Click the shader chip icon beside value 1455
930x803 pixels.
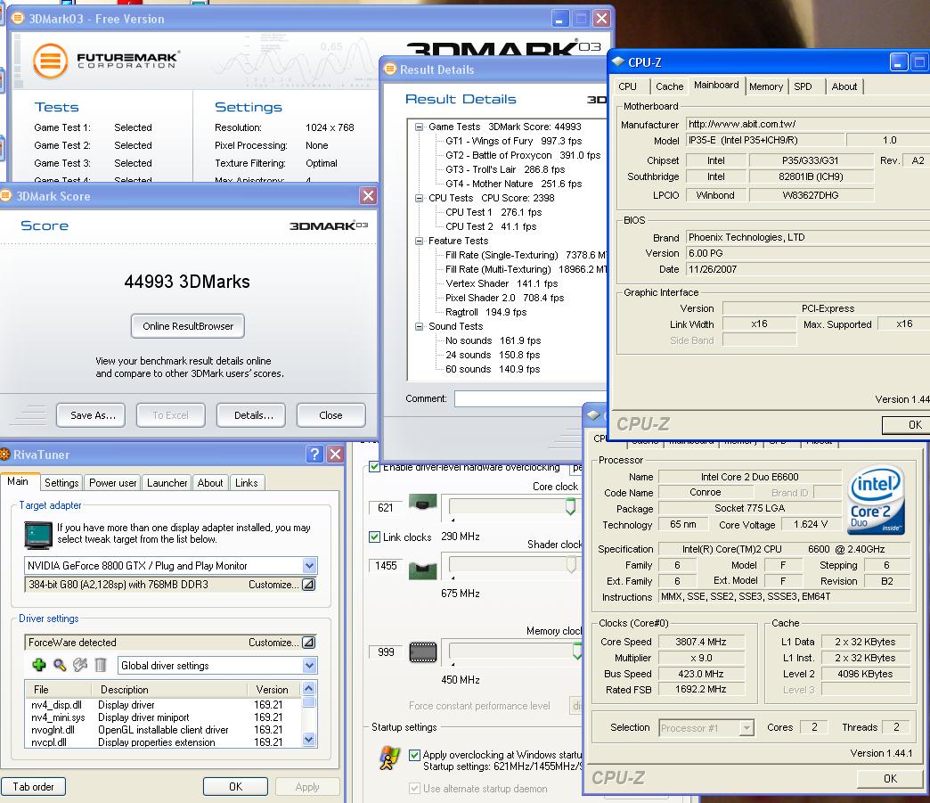[423, 569]
